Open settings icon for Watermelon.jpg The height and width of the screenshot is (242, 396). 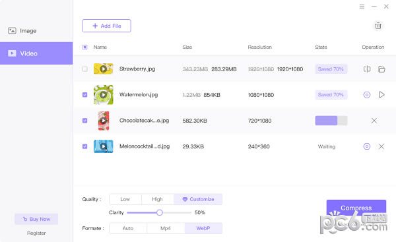coord(367,95)
